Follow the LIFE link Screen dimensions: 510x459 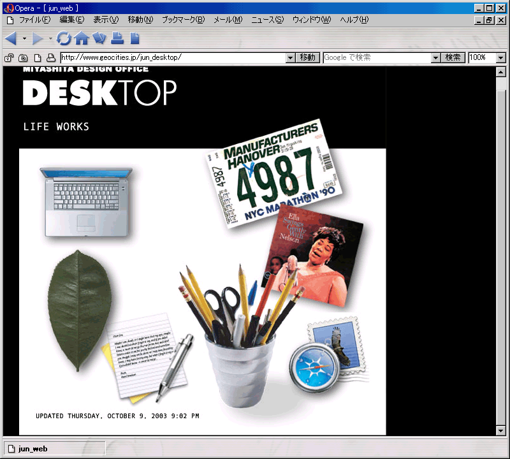[36, 126]
